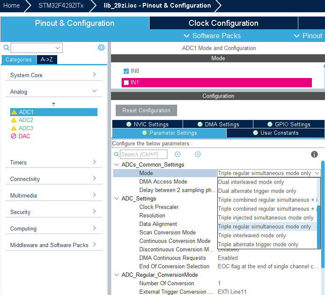
Task: Collapse the ADC_Regular_ConversionMode group
Action: (117, 275)
